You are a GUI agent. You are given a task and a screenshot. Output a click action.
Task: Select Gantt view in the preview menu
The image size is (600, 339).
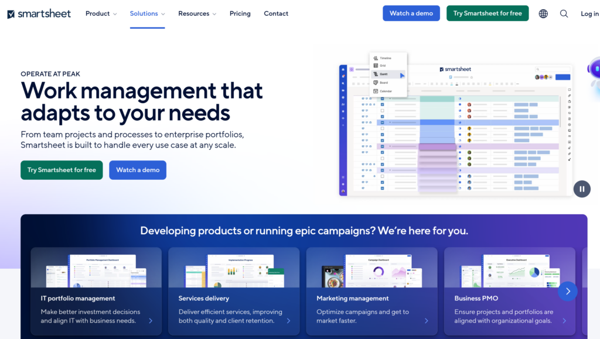pyautogui.click(x=384, y=74)
